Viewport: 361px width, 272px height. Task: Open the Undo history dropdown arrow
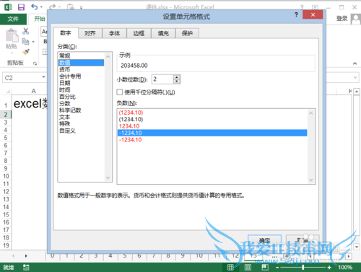tap(41, 7)
